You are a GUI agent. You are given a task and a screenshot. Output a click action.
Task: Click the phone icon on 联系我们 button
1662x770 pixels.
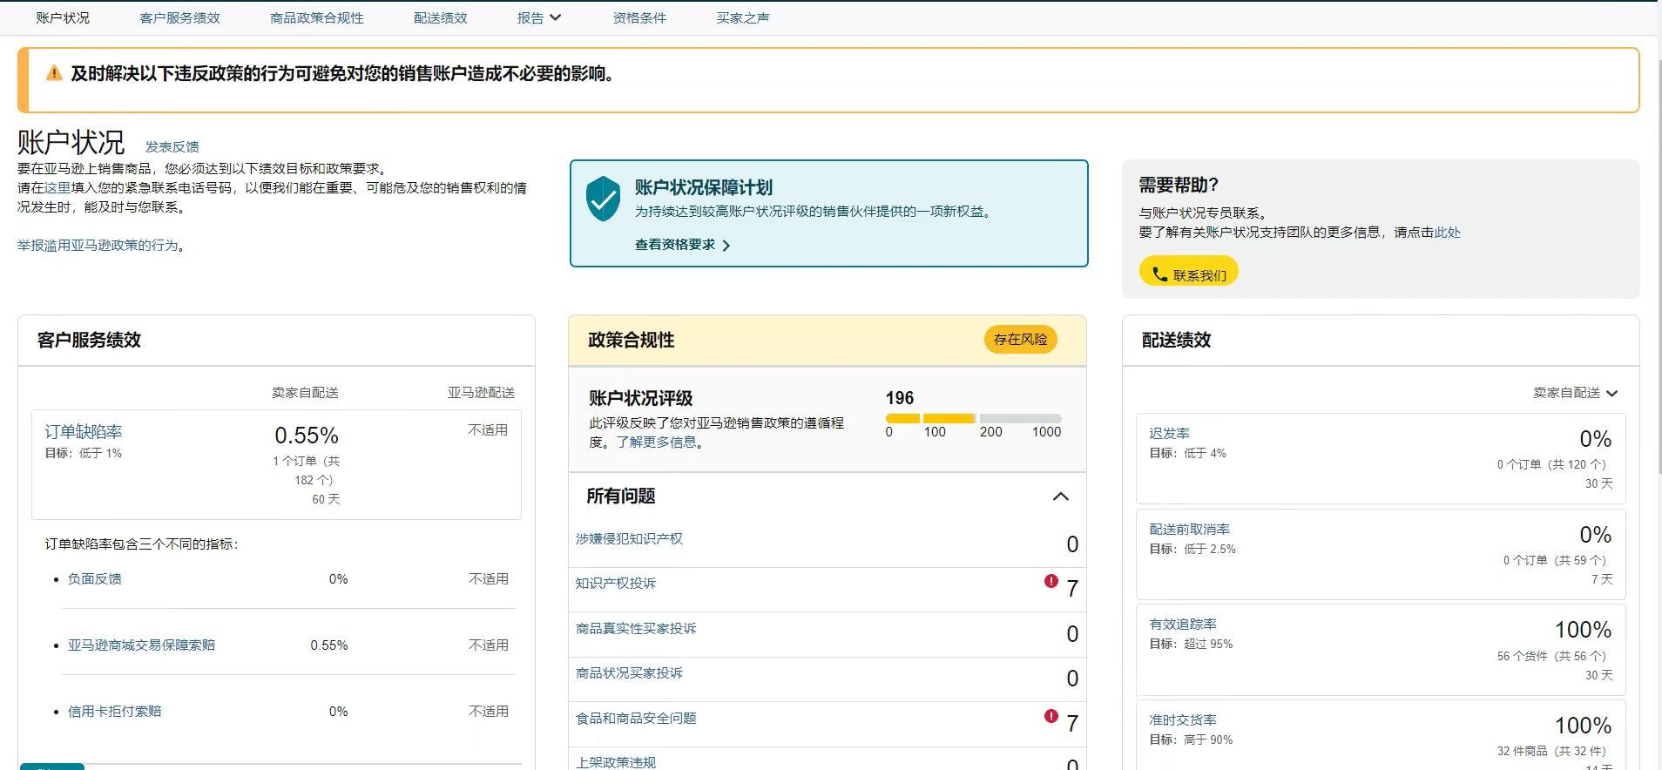coord(1159,274)
